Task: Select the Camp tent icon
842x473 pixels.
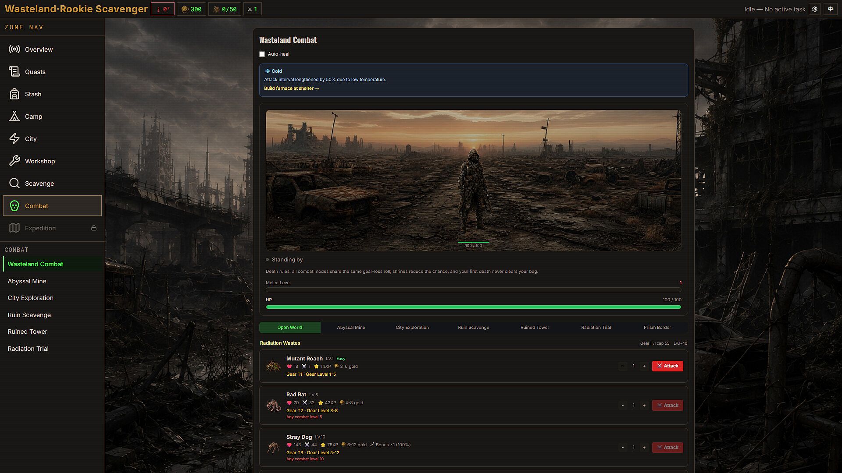Action: coord(14,116)
